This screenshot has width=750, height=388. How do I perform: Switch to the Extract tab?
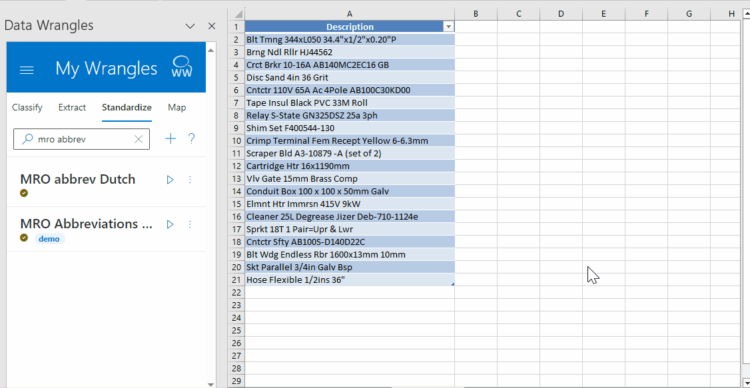pyautogui.click(x=72, y=108)
